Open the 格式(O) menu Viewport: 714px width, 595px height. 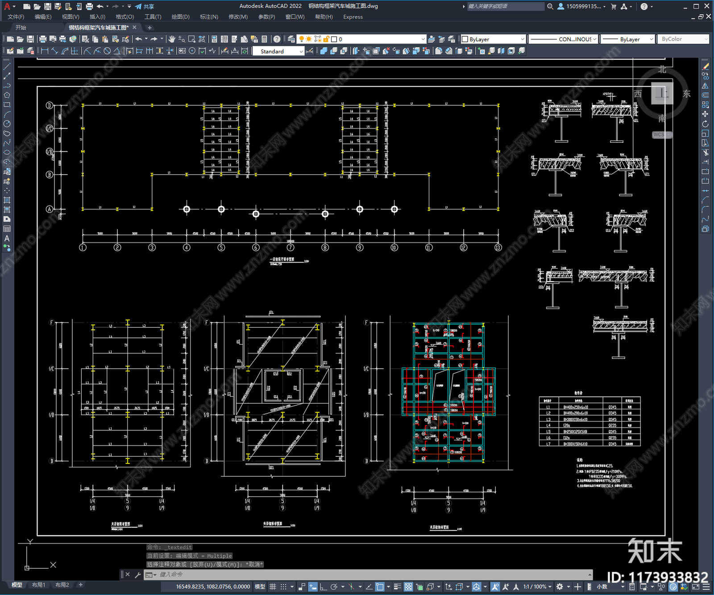pos(125,17)
